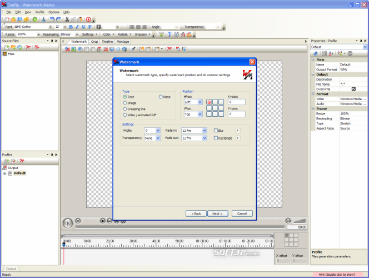This screenshot has width=369, height=278.
Task: Click the timeline playhead marker at 00:00
Action: coord(64,245)
